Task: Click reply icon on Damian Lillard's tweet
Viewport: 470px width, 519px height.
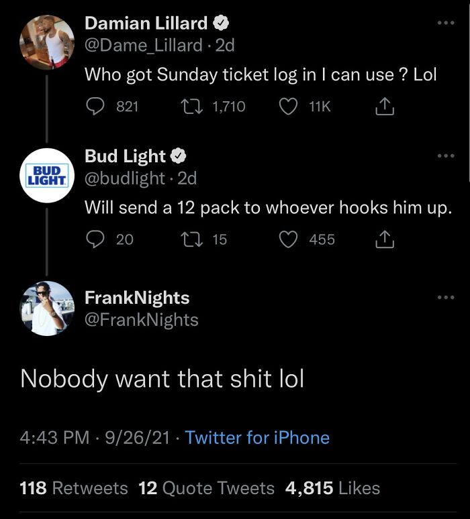Action: click(95, 106)
